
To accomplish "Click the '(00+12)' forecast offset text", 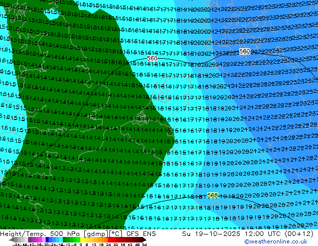I will click(x=299, y=234).
